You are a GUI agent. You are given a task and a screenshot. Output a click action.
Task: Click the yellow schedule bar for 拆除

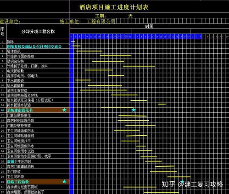73,42
